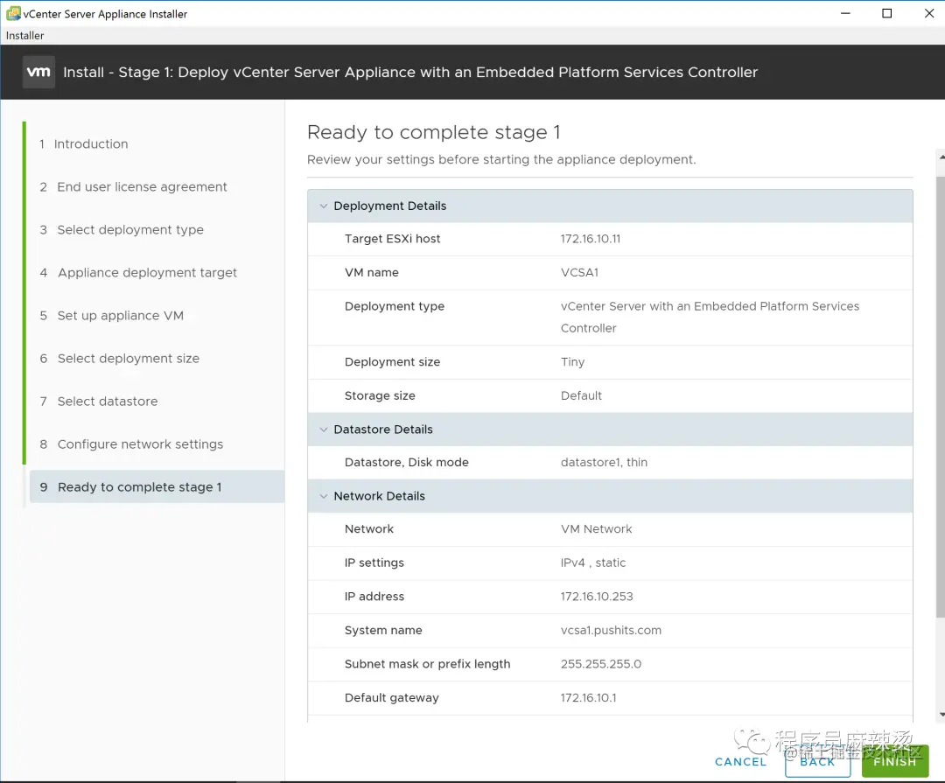Viewport: 945px width, 783px height.
Task: Click the vCenter Server with Embedded Platform value
Action: coord(710,317)
